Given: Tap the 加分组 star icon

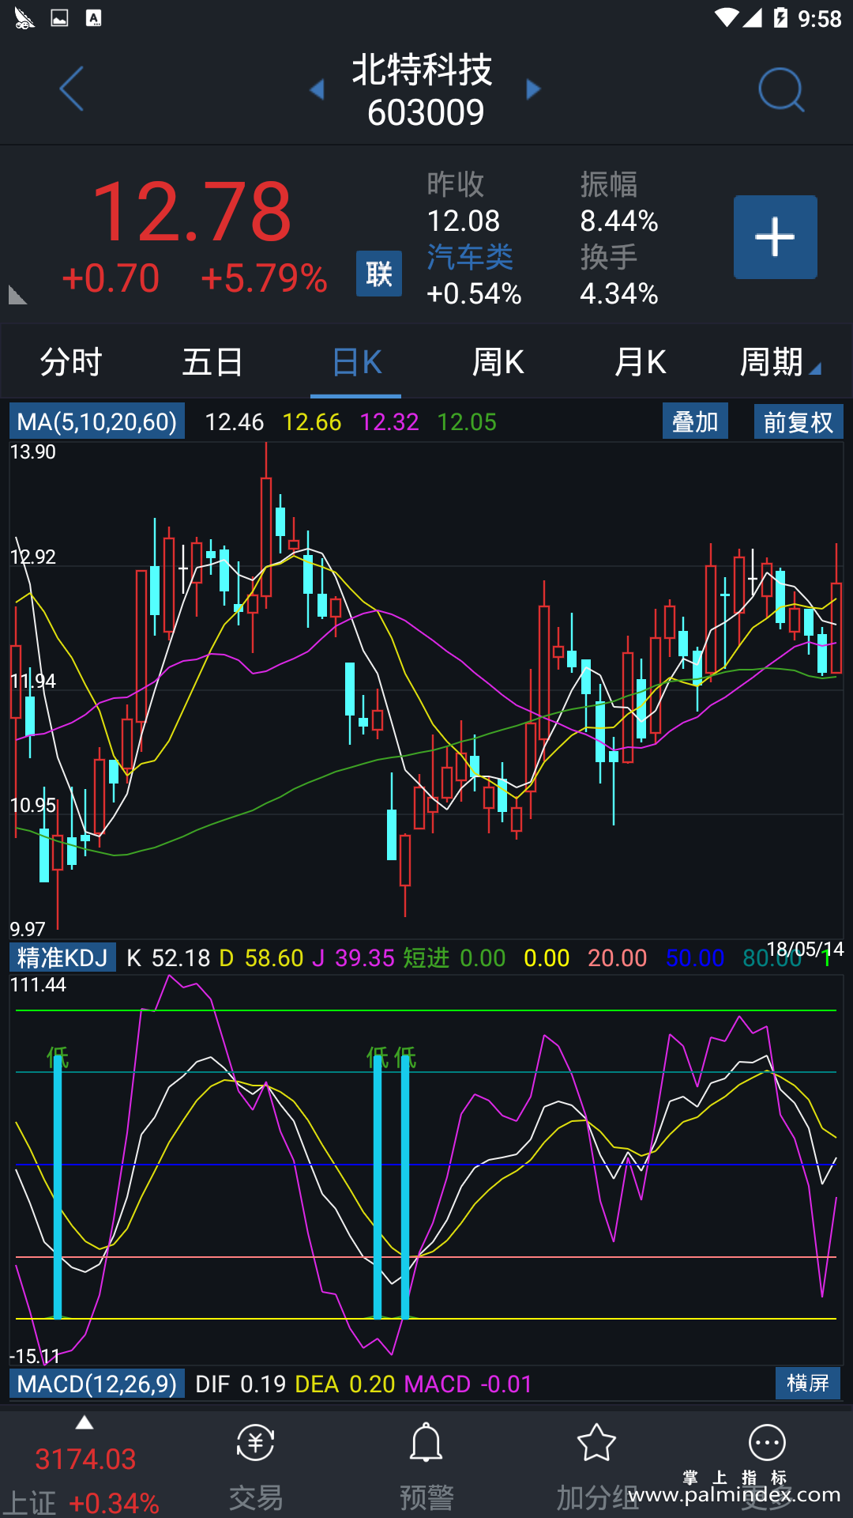Looking at the screenshot, I should (596, 1444).
